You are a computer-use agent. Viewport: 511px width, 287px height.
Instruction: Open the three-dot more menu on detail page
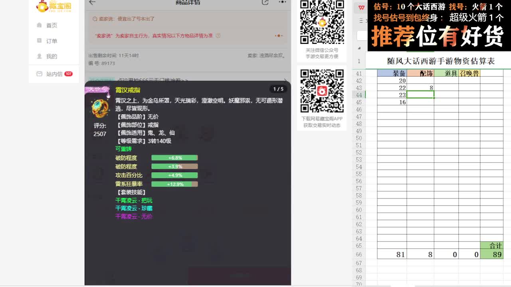(x=282, y=2)
